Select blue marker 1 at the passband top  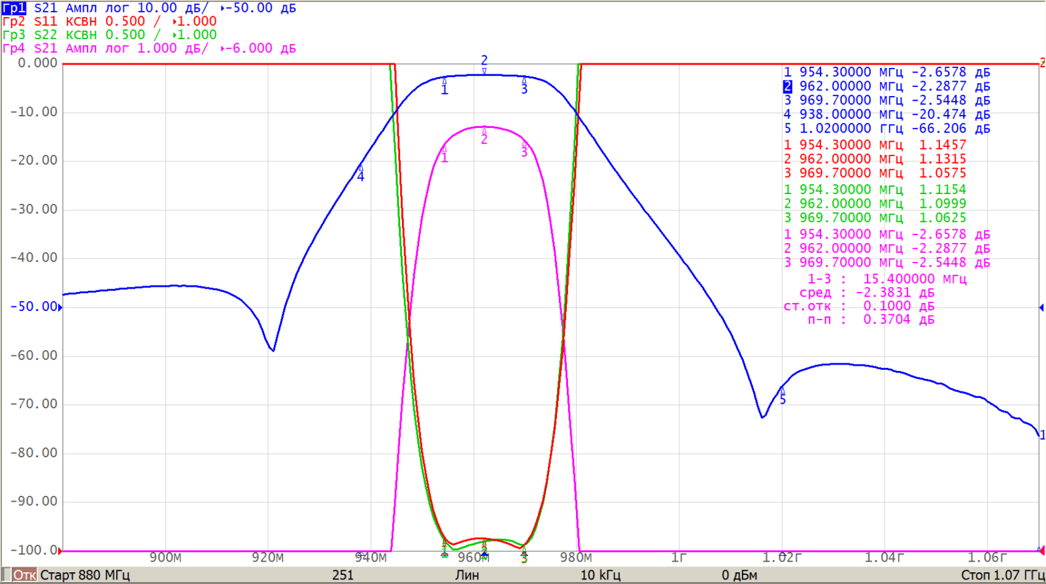click(x=445, y=86)
